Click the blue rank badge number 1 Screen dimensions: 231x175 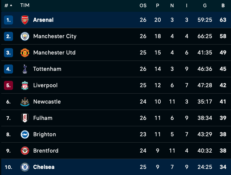(8, 20)
